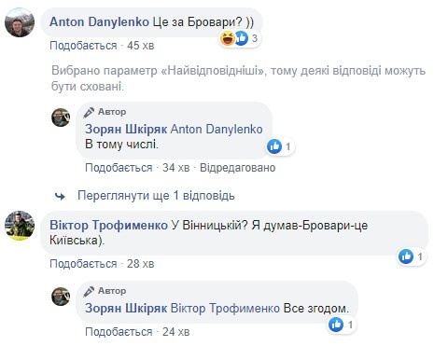The height and width of the screenshot is (346, 448).
Task: Open Віктор Трофименко's profile avatar
Action: point(20,226)
